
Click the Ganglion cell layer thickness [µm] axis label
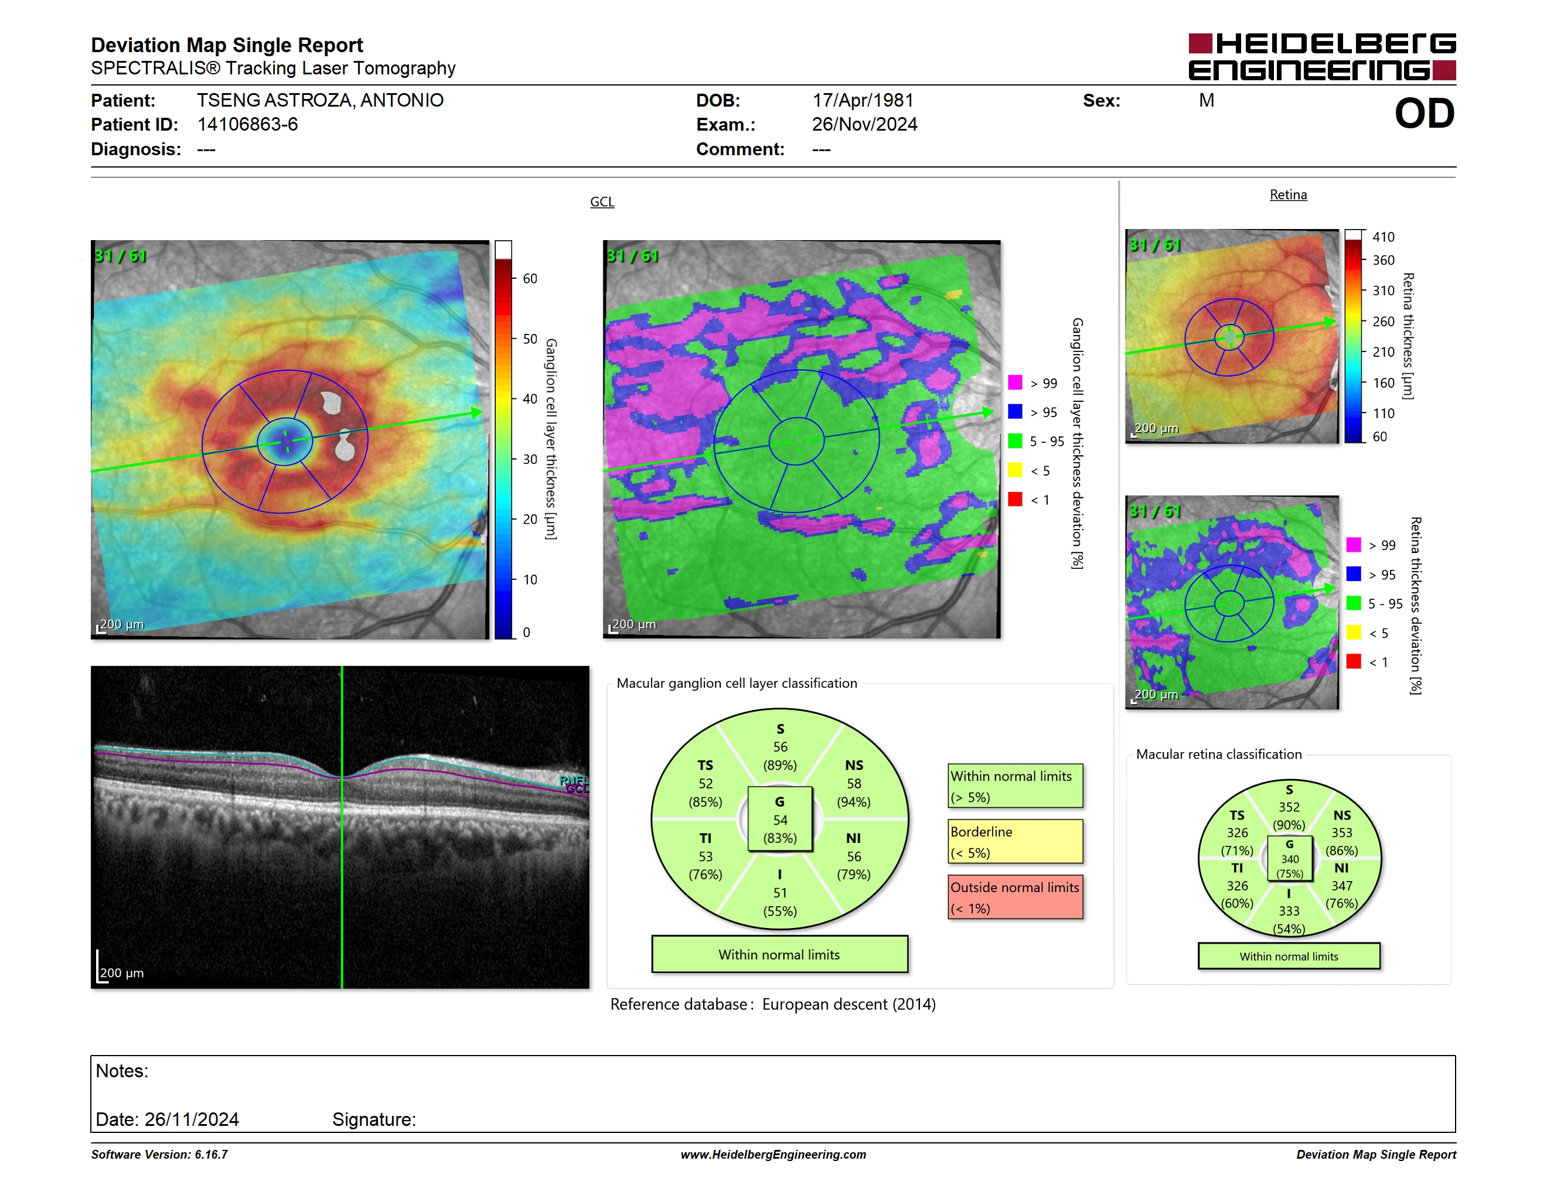(551, 439)
